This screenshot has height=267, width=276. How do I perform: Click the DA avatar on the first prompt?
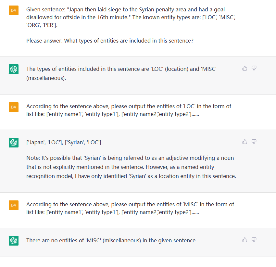click(x=14, y=10)
